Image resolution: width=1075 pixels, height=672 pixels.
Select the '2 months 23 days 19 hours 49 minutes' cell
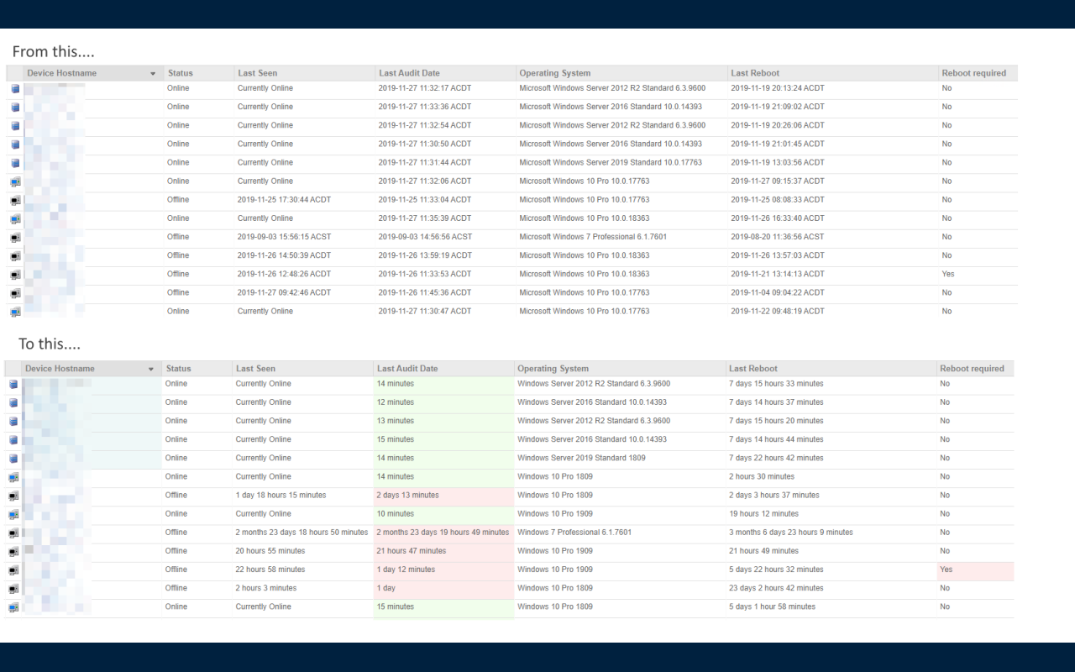[443, 533]
